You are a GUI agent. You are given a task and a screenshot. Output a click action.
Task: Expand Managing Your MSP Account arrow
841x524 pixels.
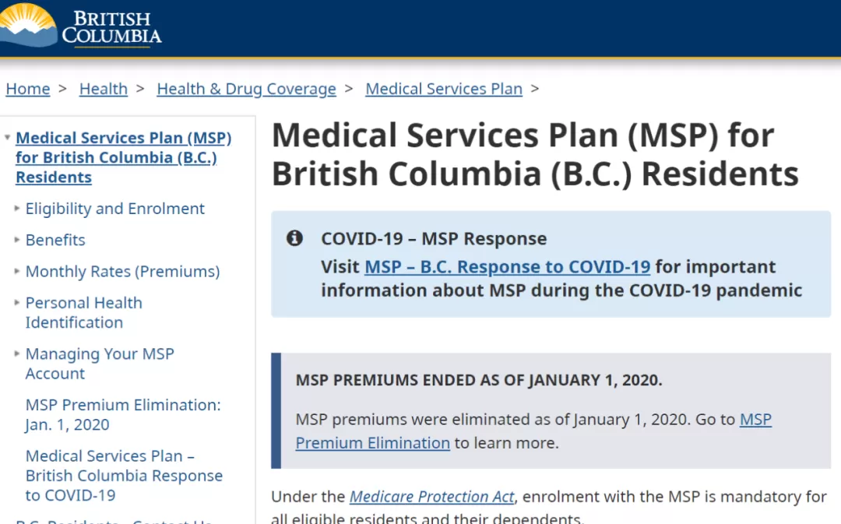[x=17, y=353]
